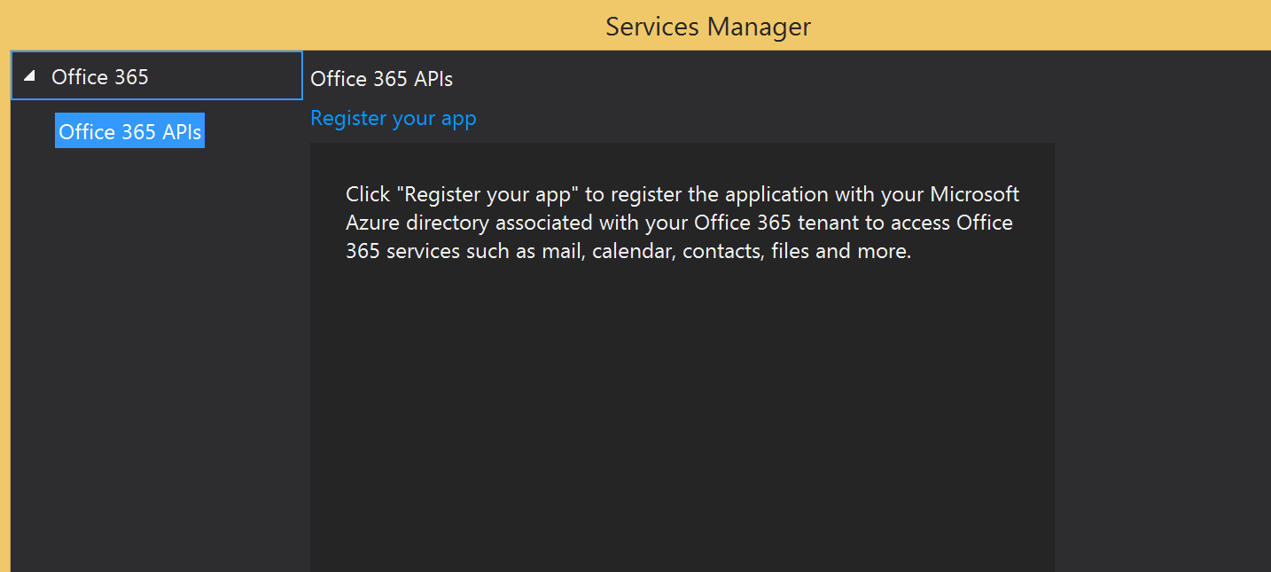Select the Office 365 tree root item
Viewport: 1271px width, 572px height.
(157, 76)
